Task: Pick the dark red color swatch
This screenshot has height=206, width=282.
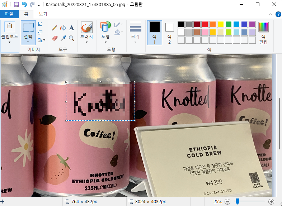Action: point(197,24)
